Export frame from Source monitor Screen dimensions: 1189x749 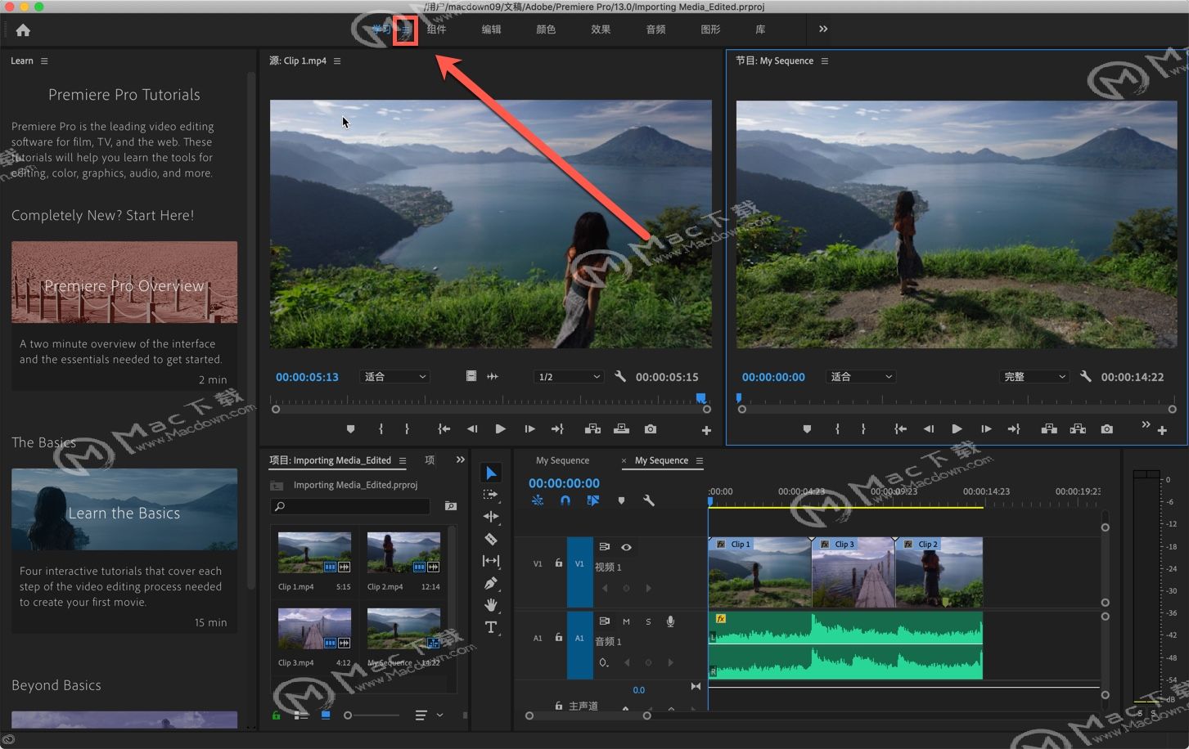[x=650, y=429]
